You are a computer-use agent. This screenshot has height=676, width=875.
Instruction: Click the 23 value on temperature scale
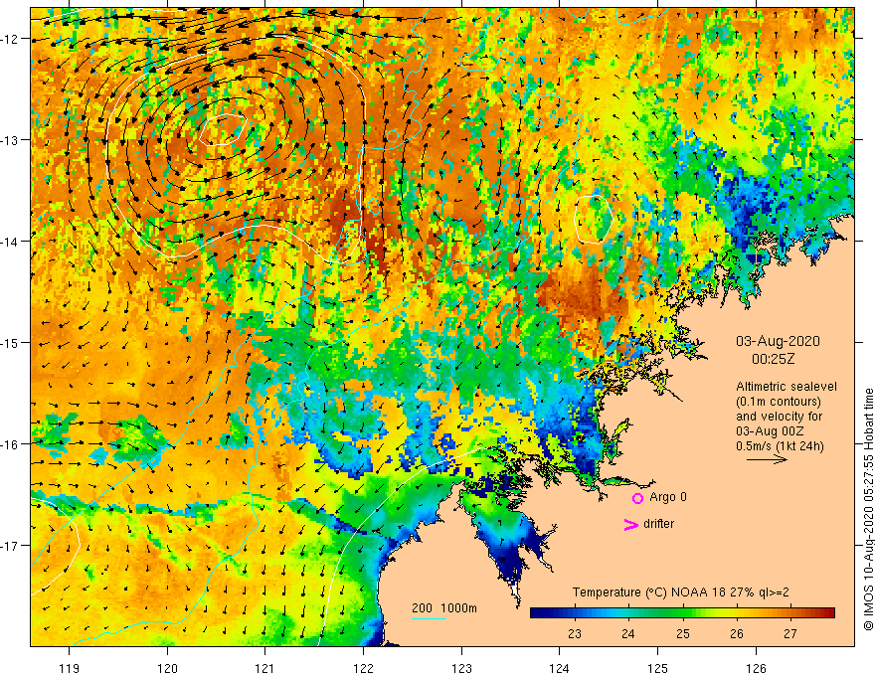click(575, 634)
